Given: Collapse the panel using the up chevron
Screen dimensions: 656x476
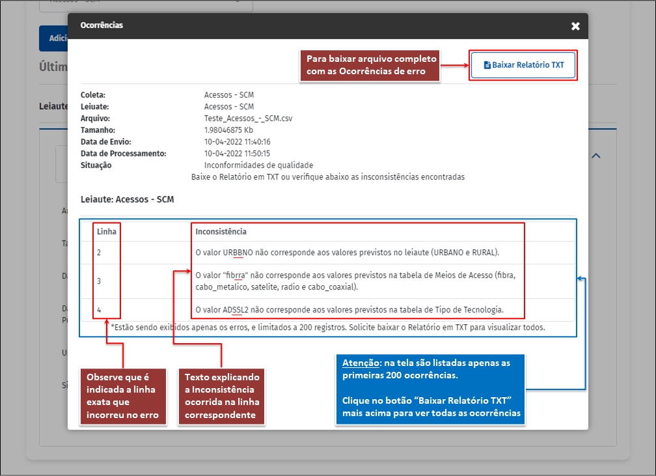Looking at the screenshot, I should pyautogui.click(x=596, y=156).
